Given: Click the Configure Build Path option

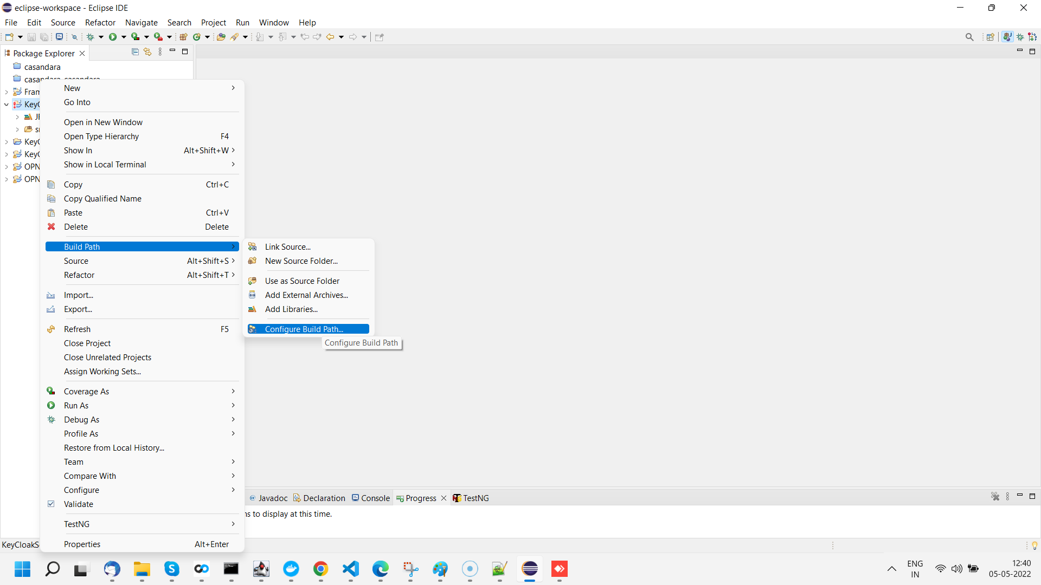Looking at the screenshot, I should (x=303, y=329).
